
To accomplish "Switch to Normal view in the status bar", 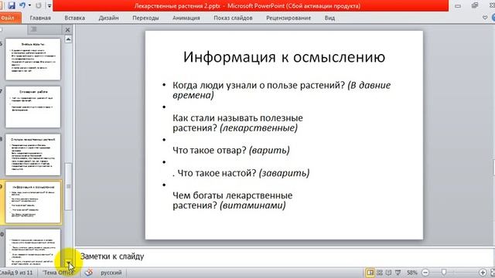I will pyautogui.click(x=370, y=273).
